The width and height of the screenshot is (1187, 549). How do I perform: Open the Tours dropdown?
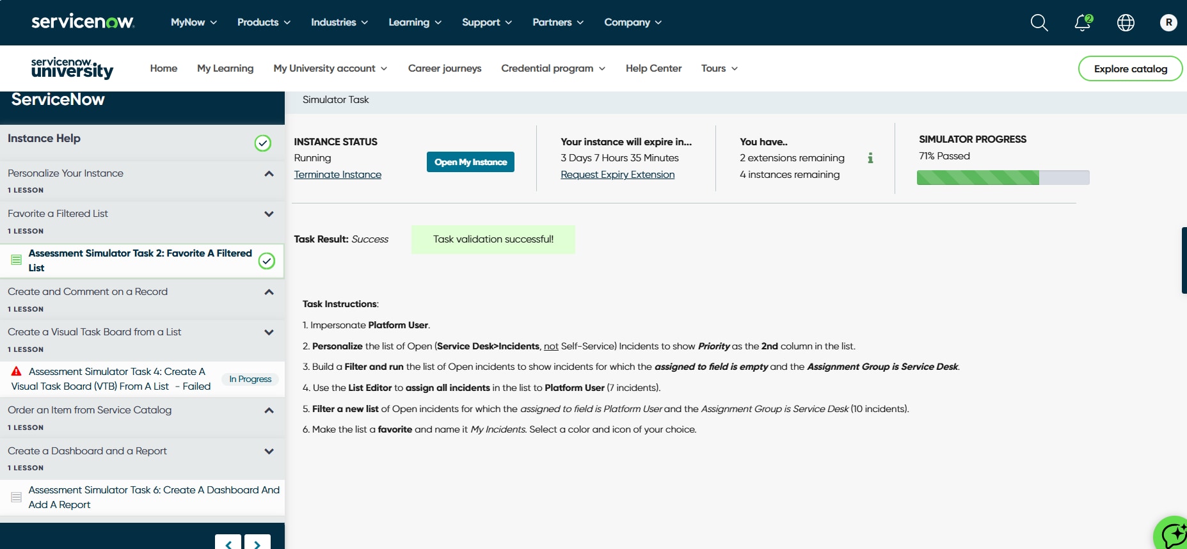(719, 68)
